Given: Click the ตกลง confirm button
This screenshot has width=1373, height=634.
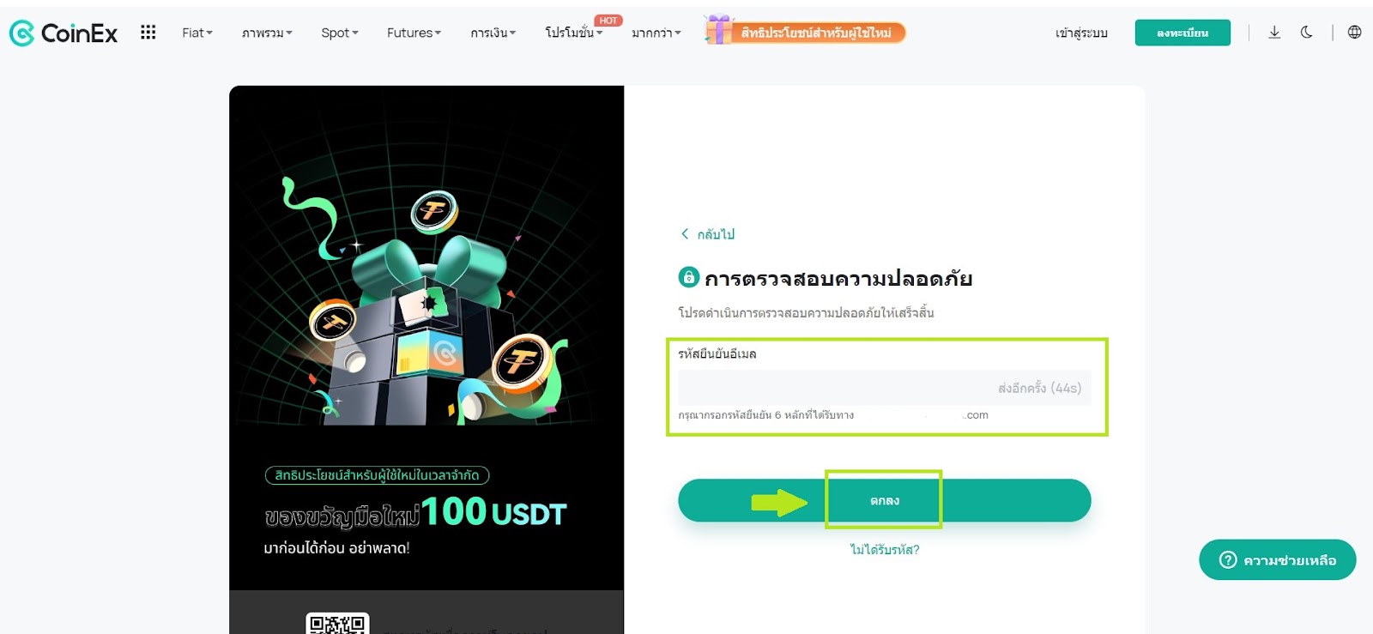Looking at the screenshot, I should (885, 500).
